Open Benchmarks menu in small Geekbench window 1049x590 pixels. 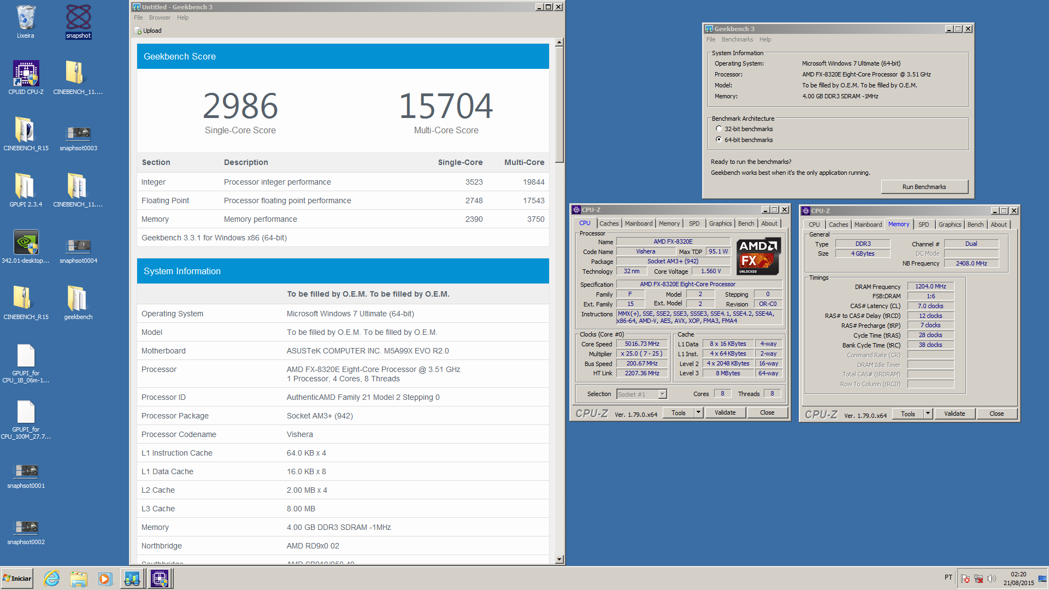(737, 39)
